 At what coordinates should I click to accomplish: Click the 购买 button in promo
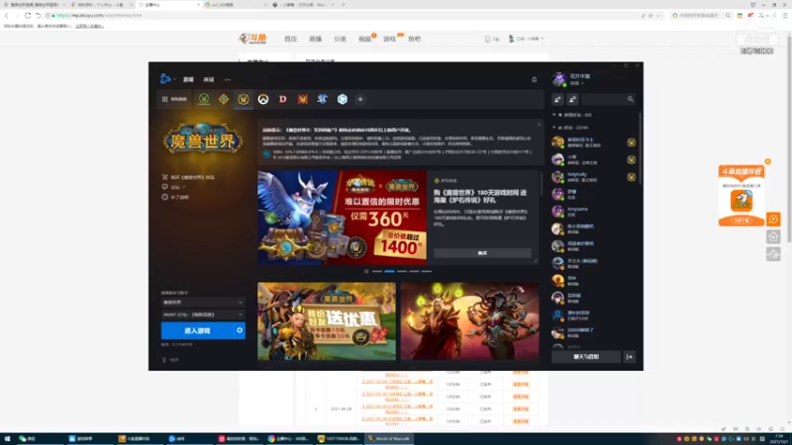point(482,253)
